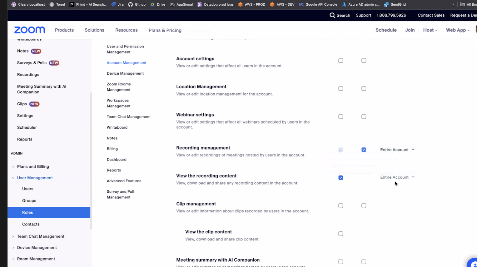Open the Toggl bookmark icon

click(52, 4)
